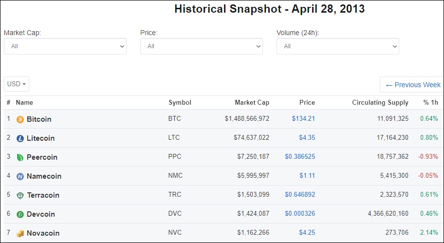Open the Devcoin name link
The image size is (444, 243).
[41, 214]
